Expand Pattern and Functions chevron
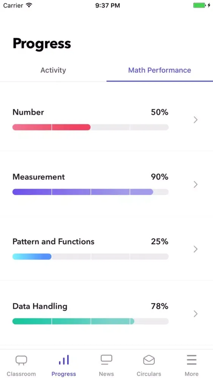Screen dimensions: 213x378 pos(196,249)
